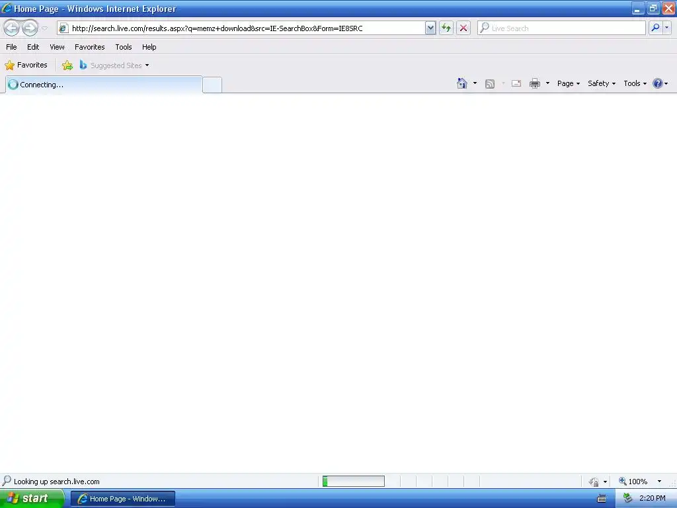Click Add to Favorites Bar icon

[67, 65]
